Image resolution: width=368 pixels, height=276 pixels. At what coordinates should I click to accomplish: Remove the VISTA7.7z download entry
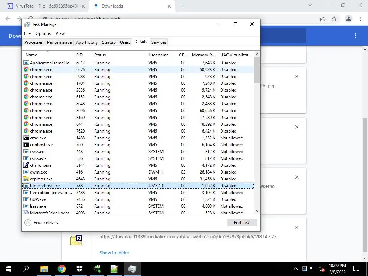[296, 227]
